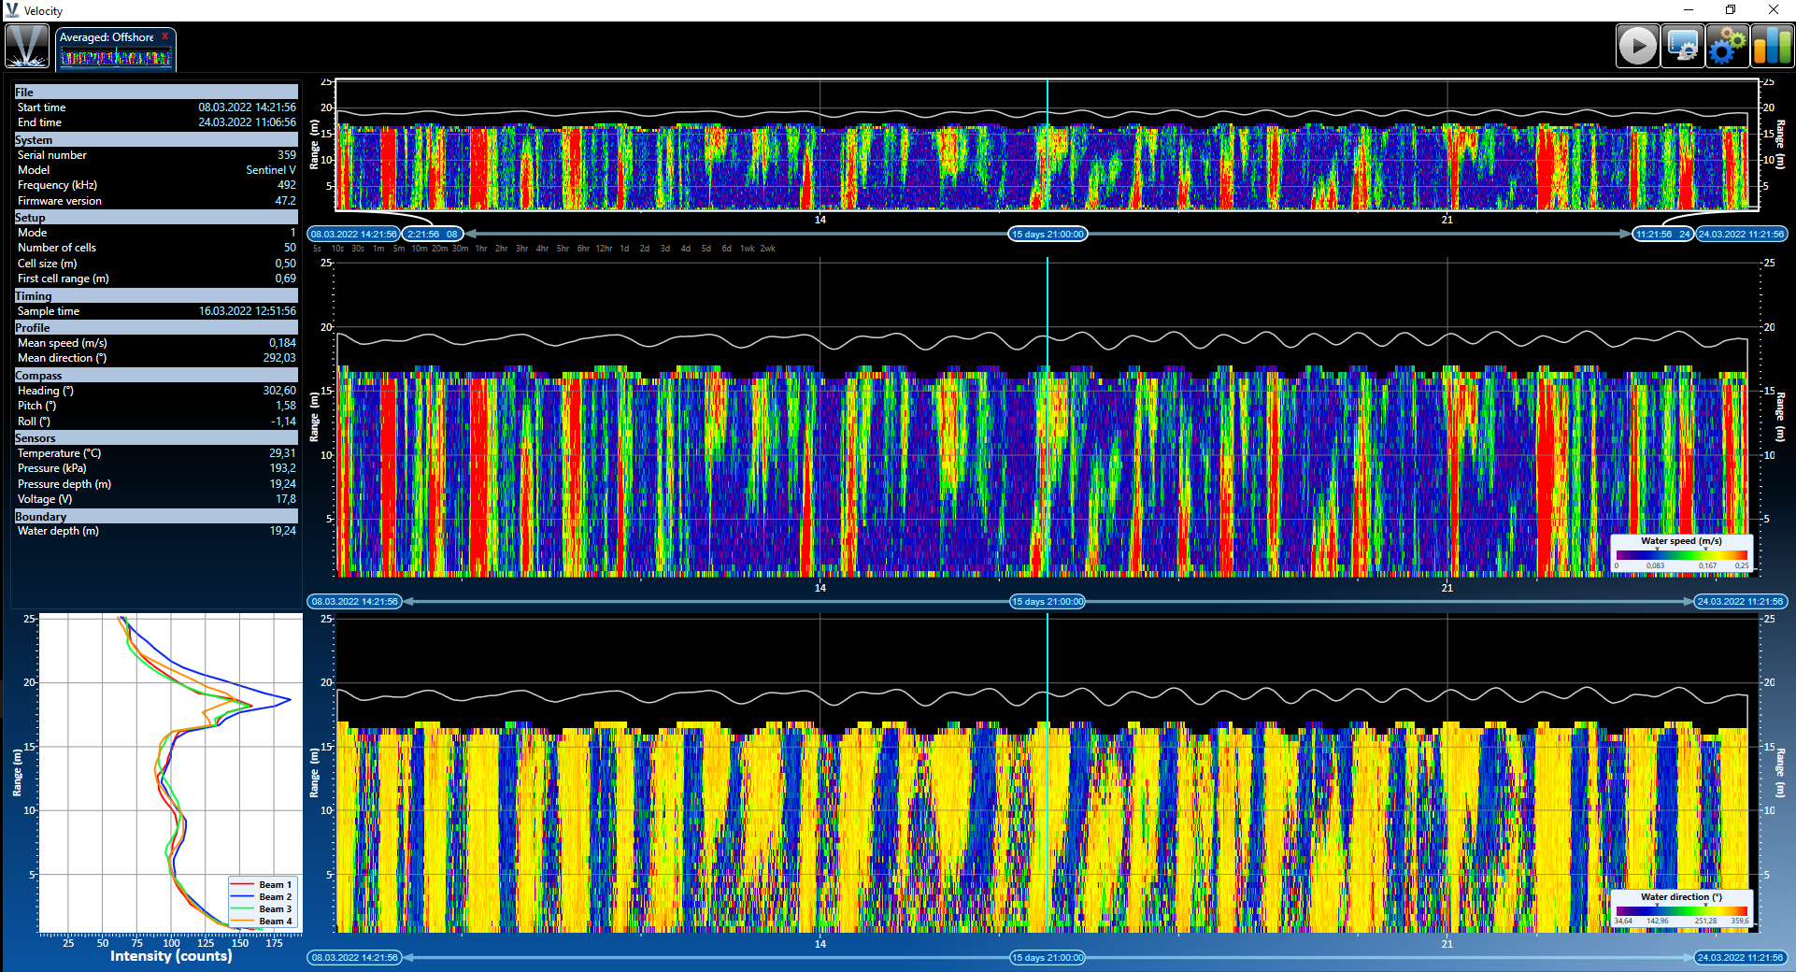The image size is (1796, 972).
Task: Click the Velocity logo home button
Action: (27, 46)
